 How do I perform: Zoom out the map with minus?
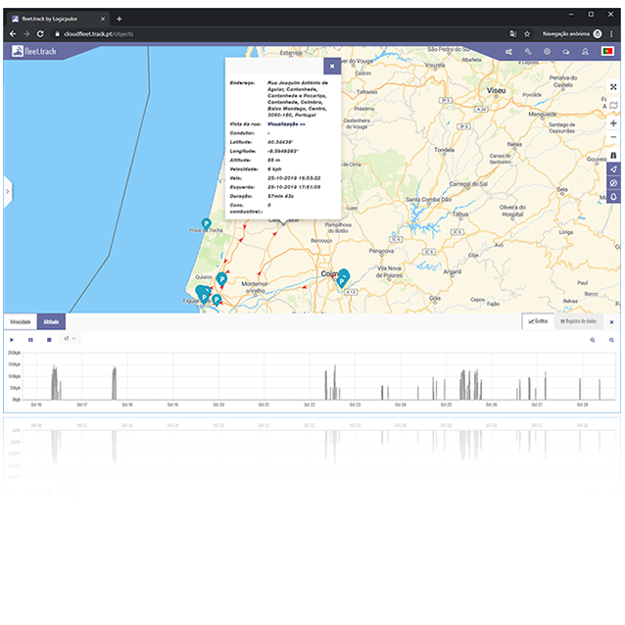(x=613, y=137)
